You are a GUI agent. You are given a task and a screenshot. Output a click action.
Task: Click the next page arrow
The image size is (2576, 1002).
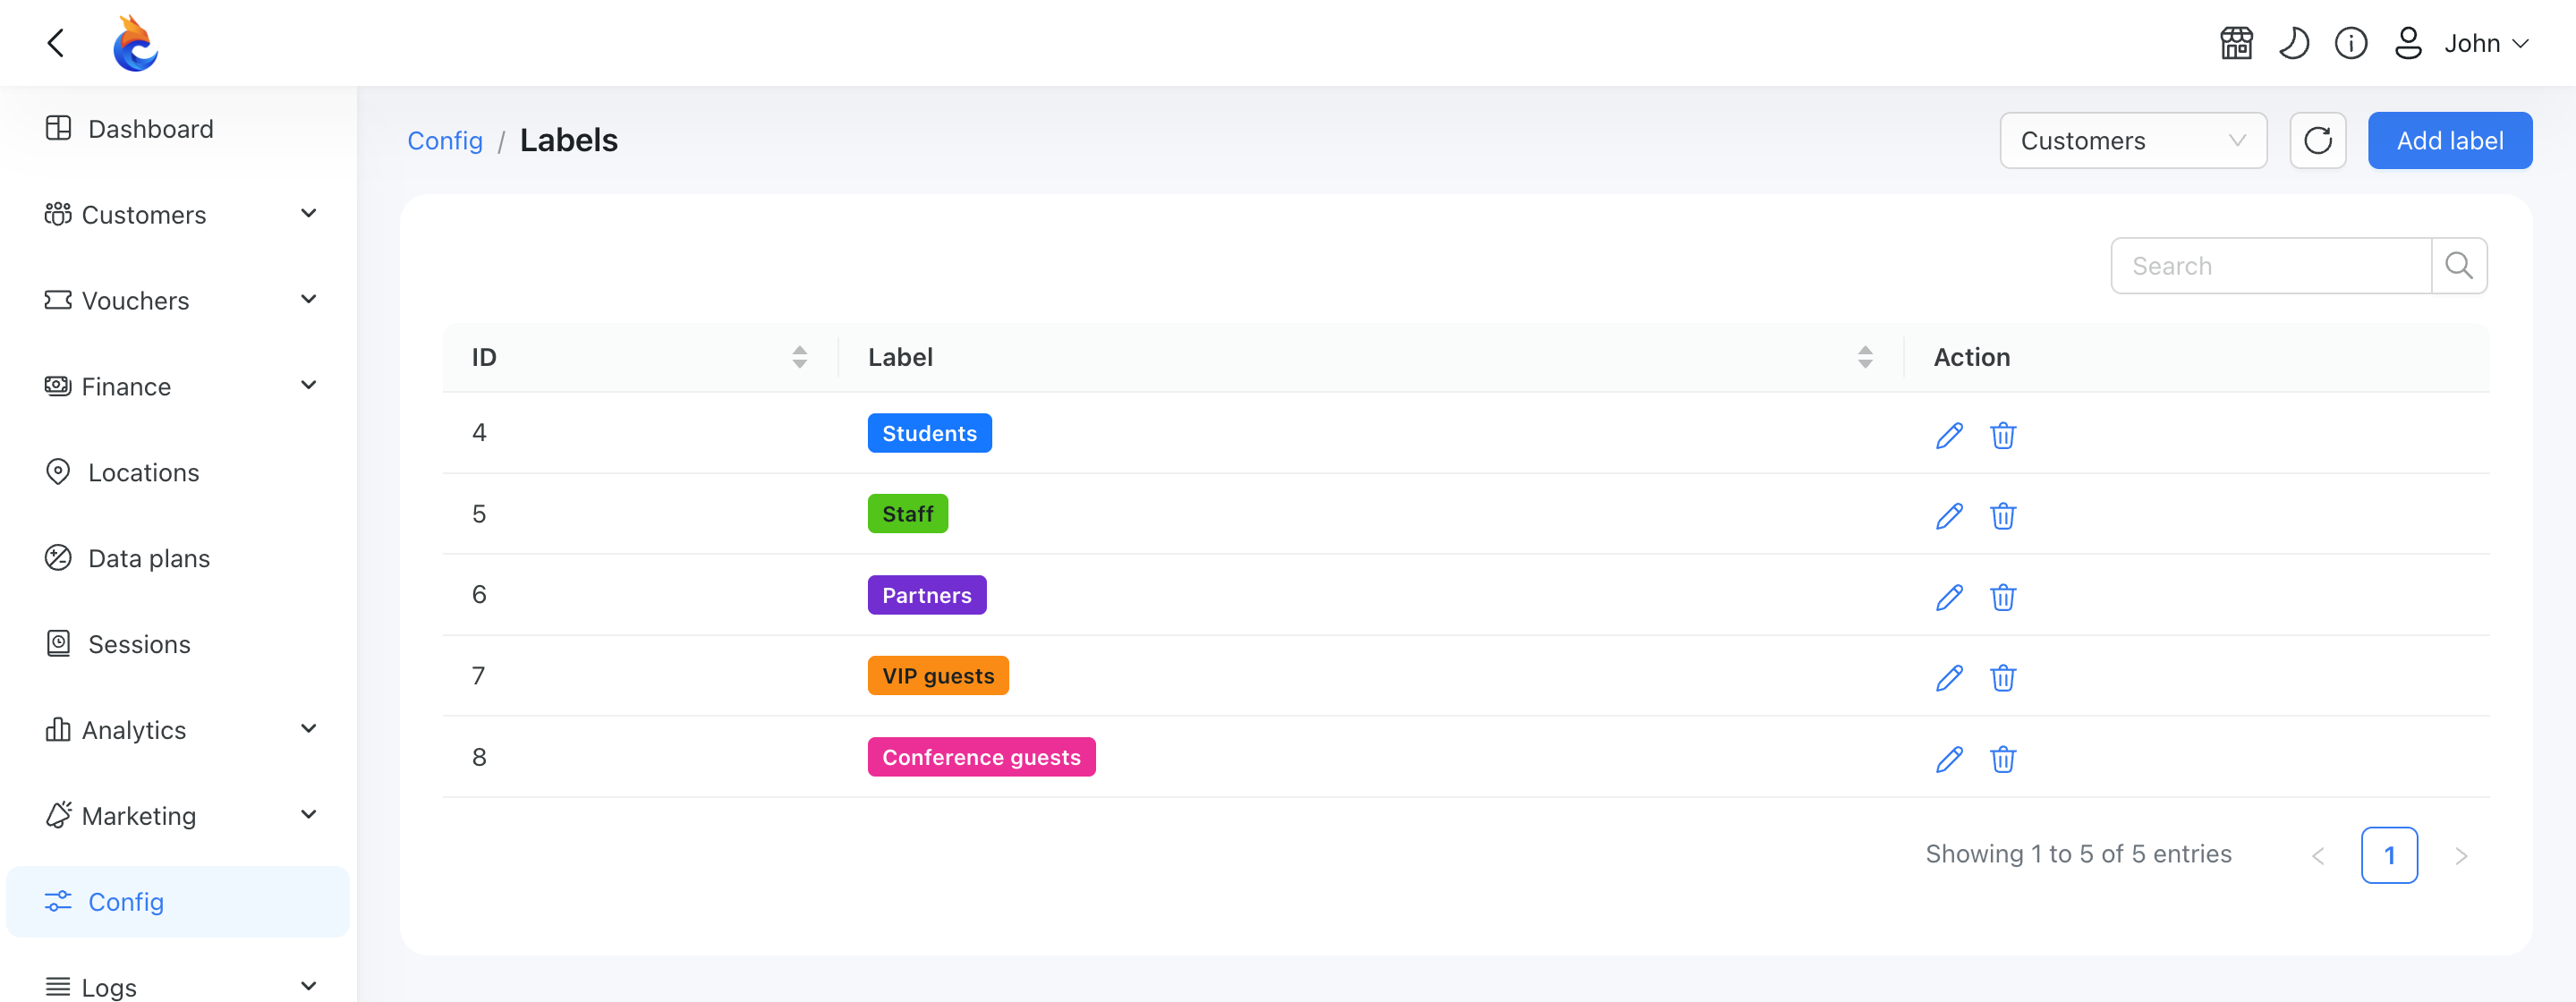2460,855
